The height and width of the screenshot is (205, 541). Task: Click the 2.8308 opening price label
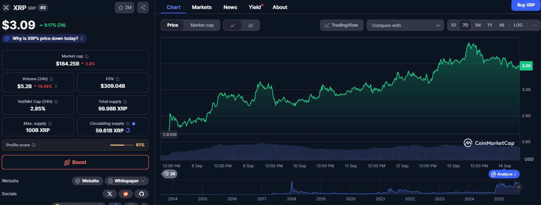pos(170,134)
